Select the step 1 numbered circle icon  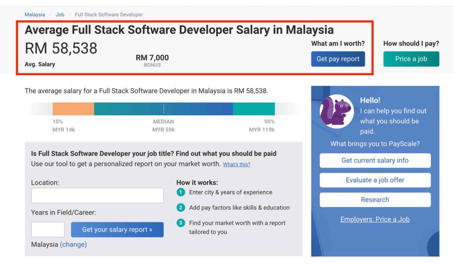click(180, 193)
